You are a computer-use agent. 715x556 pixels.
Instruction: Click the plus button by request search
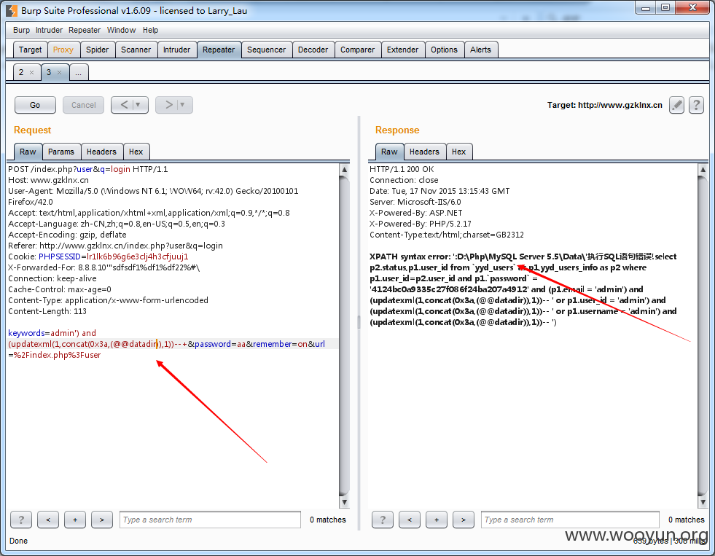pyautogui.click(x=75, y=520)
